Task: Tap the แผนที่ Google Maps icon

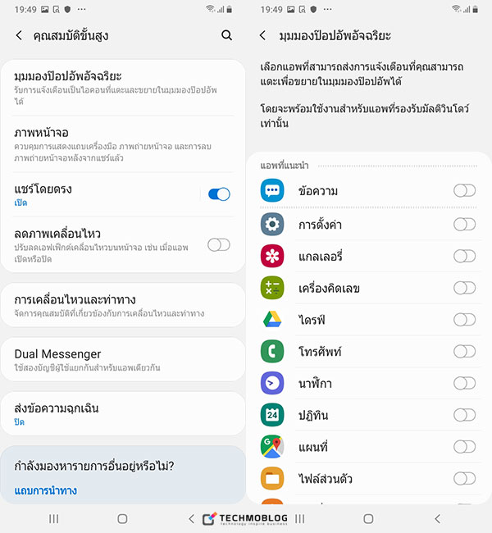Action: tap(272, 447)
